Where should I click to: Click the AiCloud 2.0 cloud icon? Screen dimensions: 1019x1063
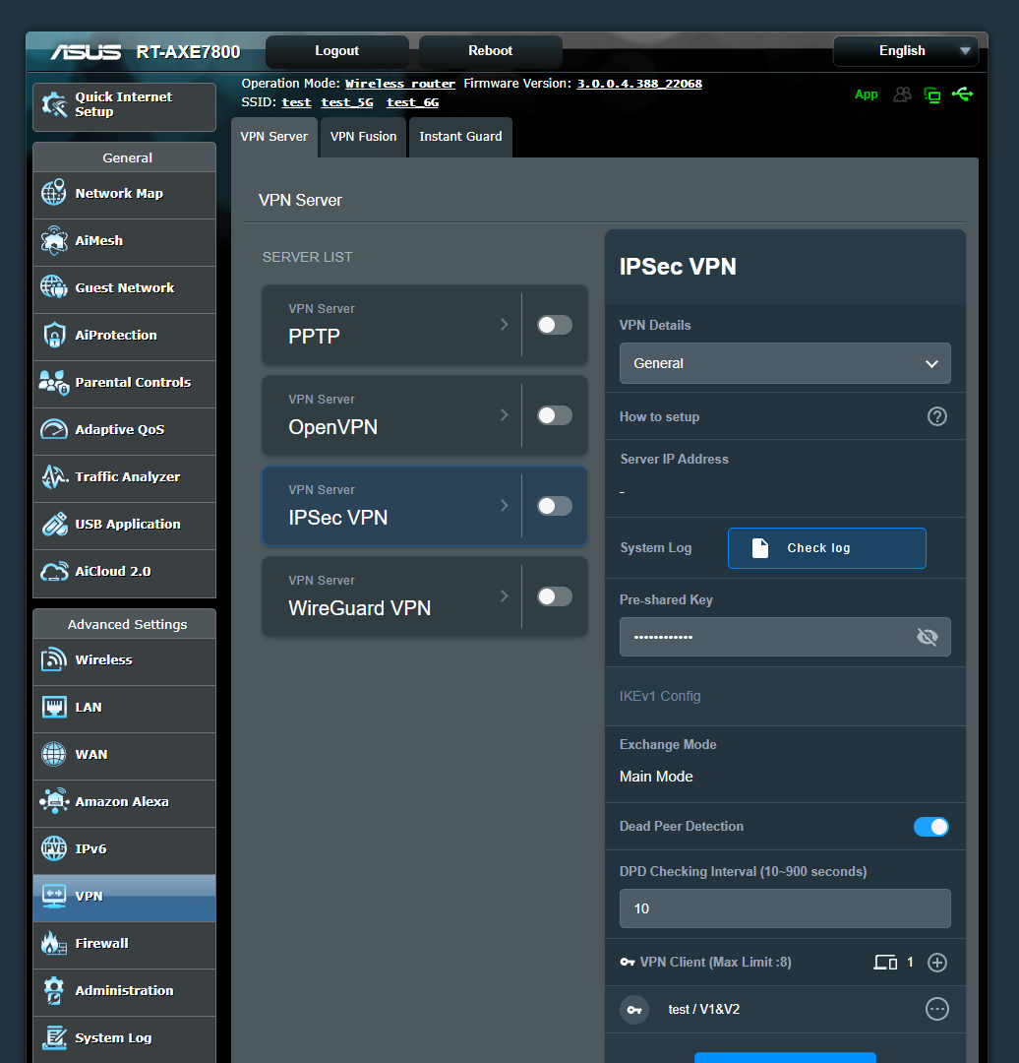pos(54,572)
